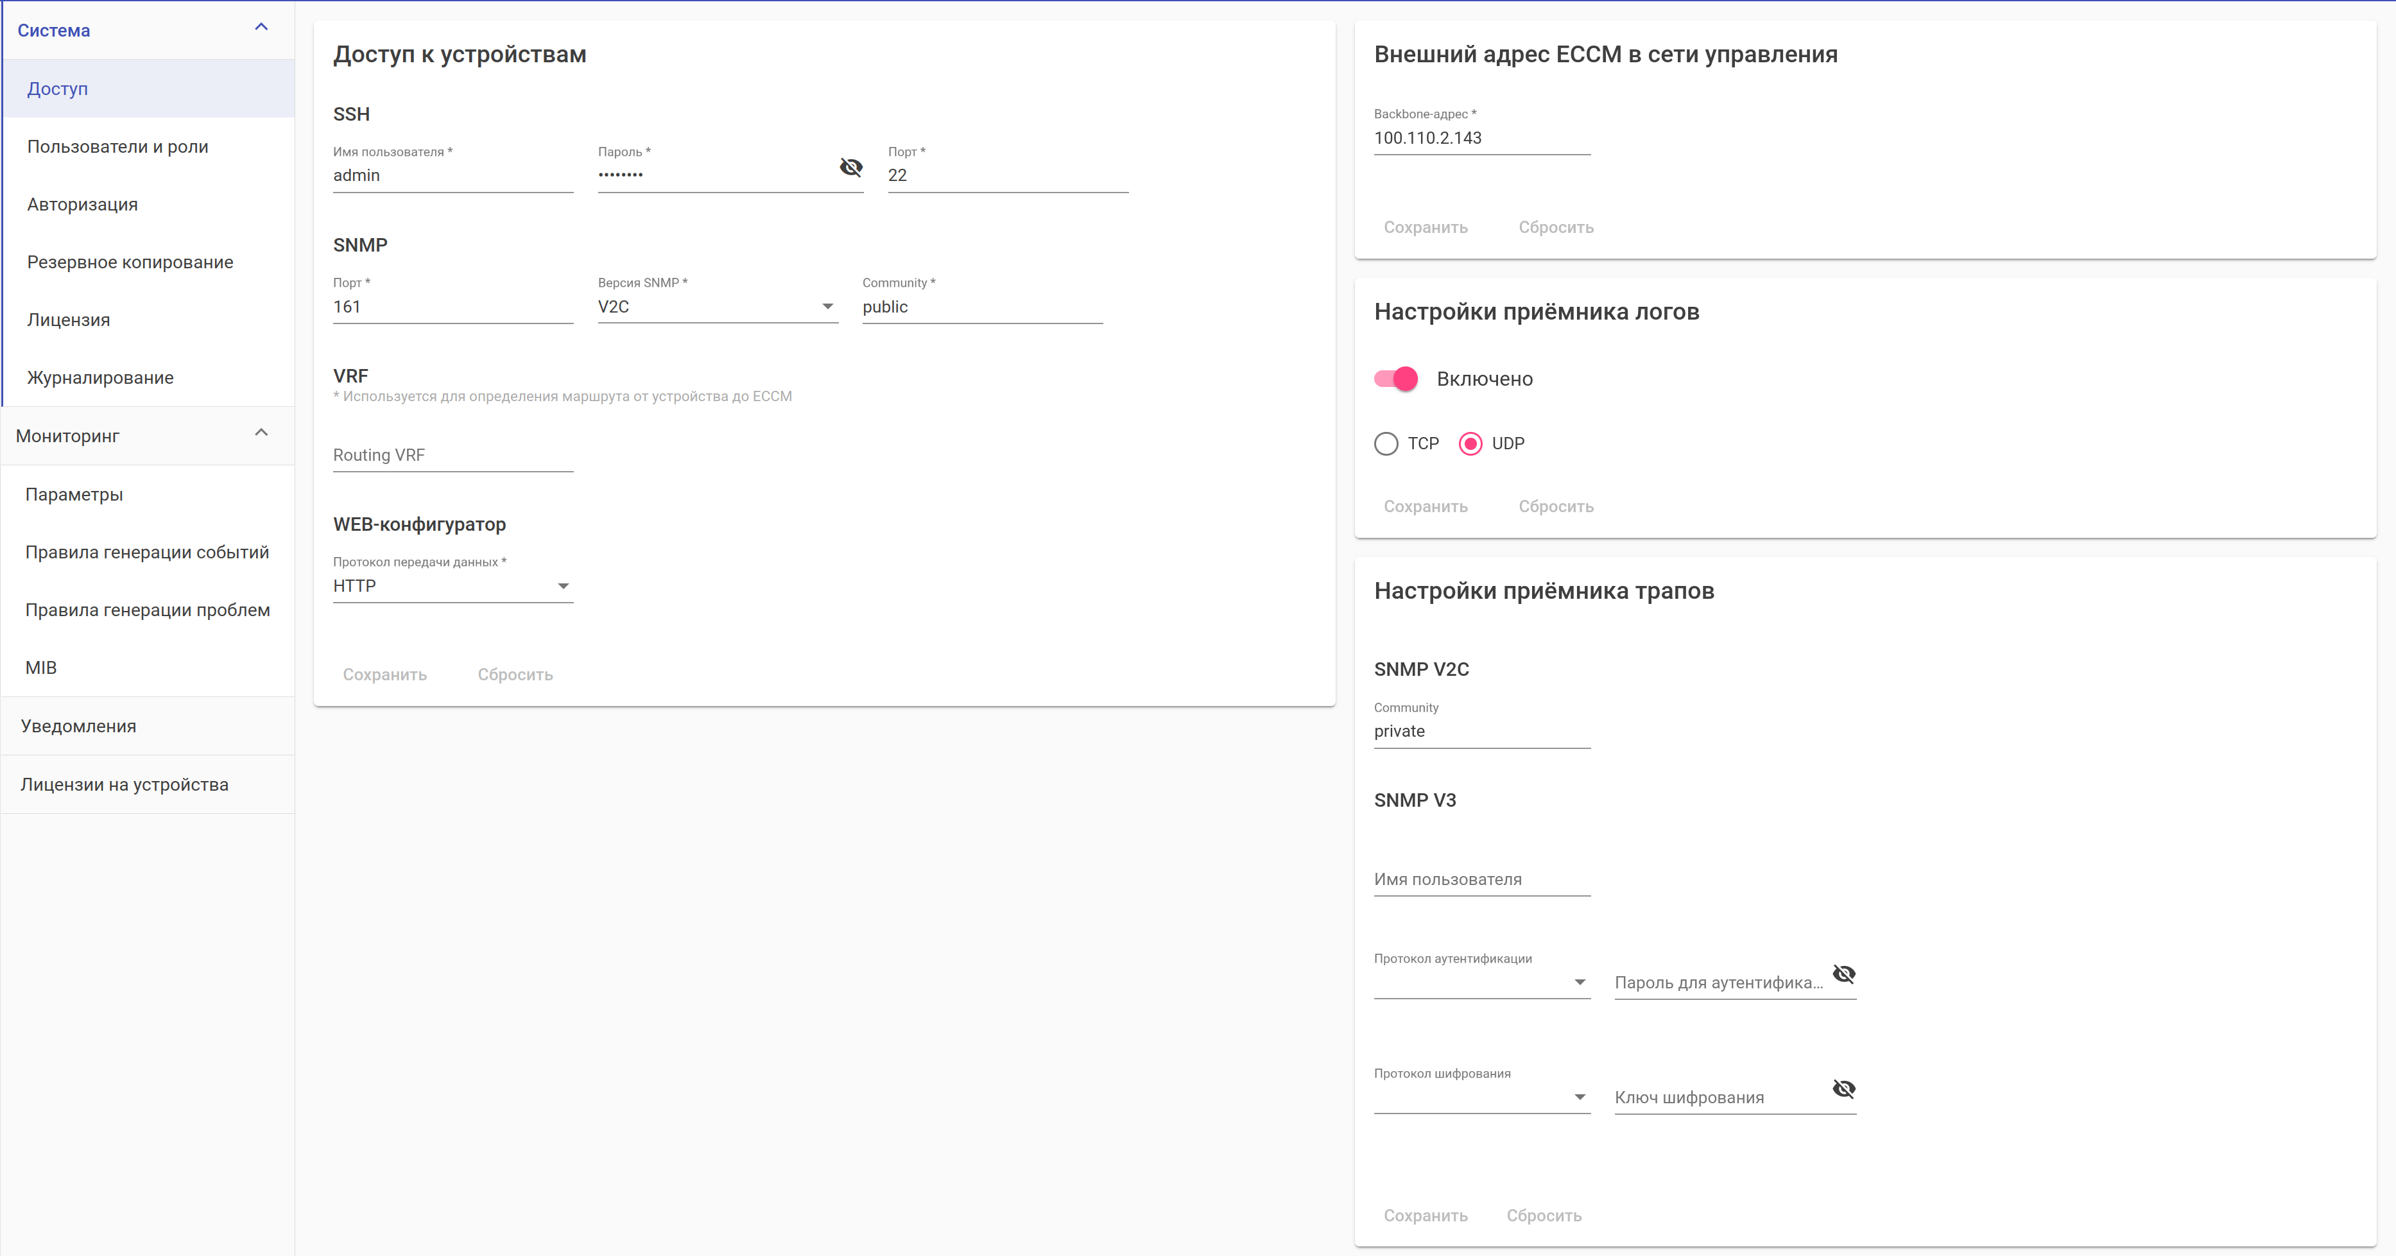Reveal SNMP V3 authentication password
This screenshot has height=1256, width=2396.
point(1843,974)
